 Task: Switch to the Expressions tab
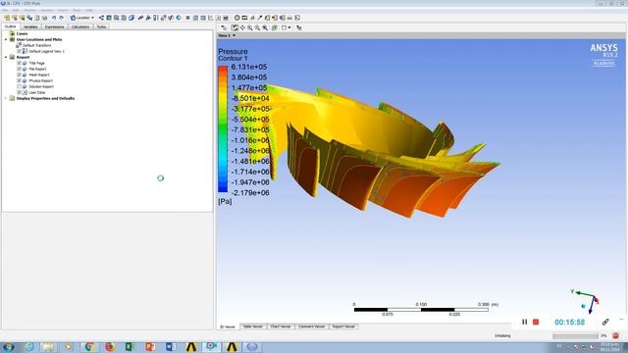[55, 26]
